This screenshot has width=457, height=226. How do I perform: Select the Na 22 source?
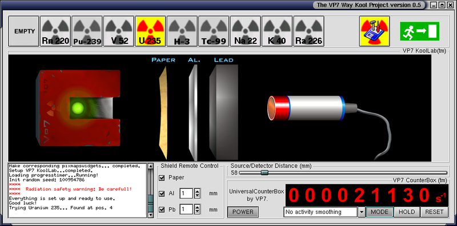(x=246, y=31)
